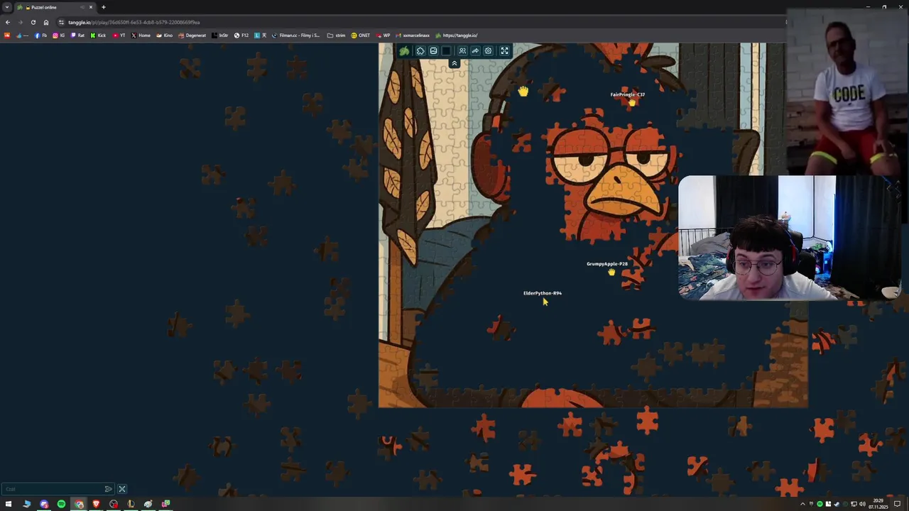Open the puzzle settings gear icon

click(x=488, y=51)
